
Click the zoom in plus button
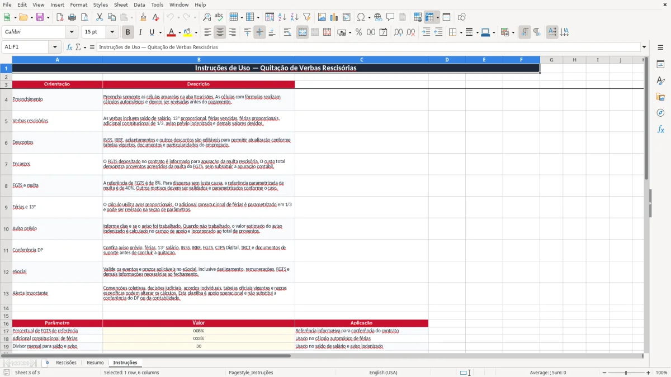[x=648, y=373]
